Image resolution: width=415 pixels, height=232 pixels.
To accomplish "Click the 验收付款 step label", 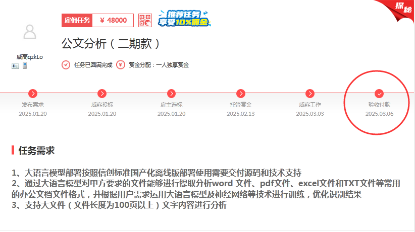I will 379,105.
